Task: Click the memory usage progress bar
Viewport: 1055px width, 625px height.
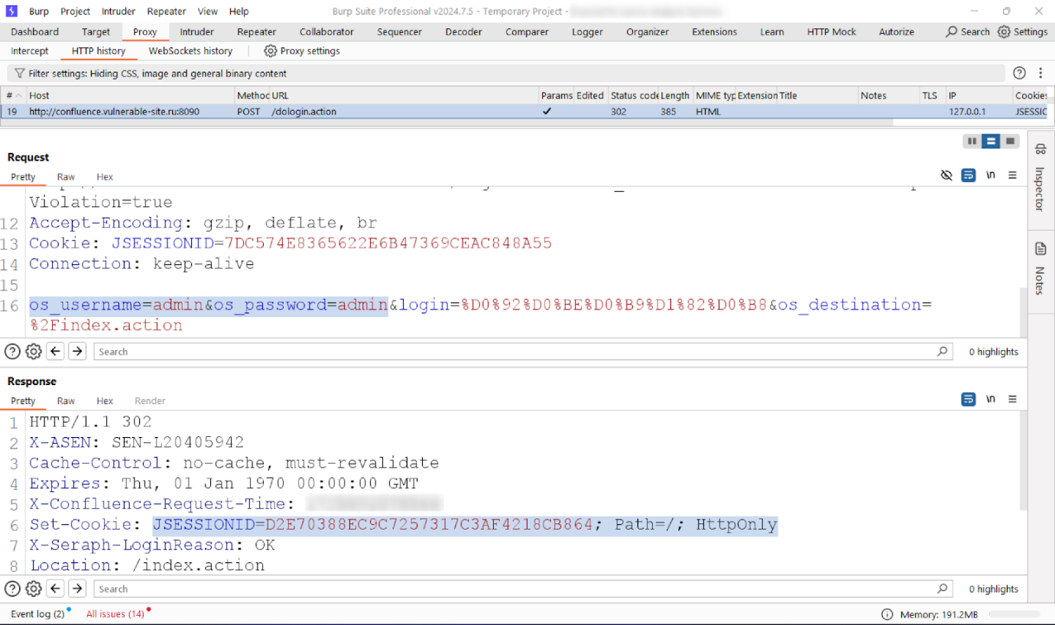Action: pos(1014,614)
